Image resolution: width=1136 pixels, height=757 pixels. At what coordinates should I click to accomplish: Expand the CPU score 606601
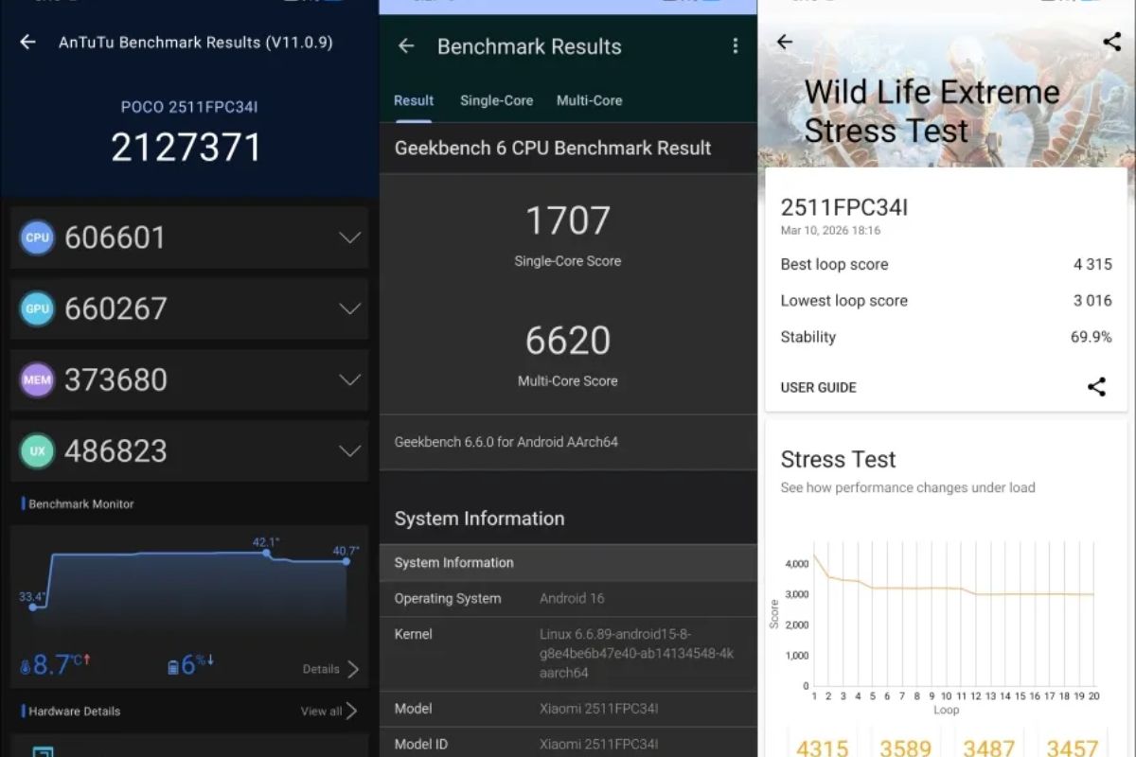pyautogui.click(x=350, y=238)
